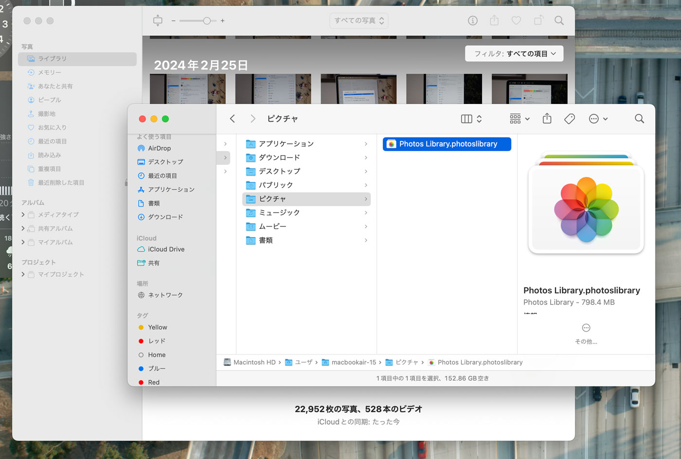
Task: Select the Yellow tag in Finder
Action: pos(157,327)
